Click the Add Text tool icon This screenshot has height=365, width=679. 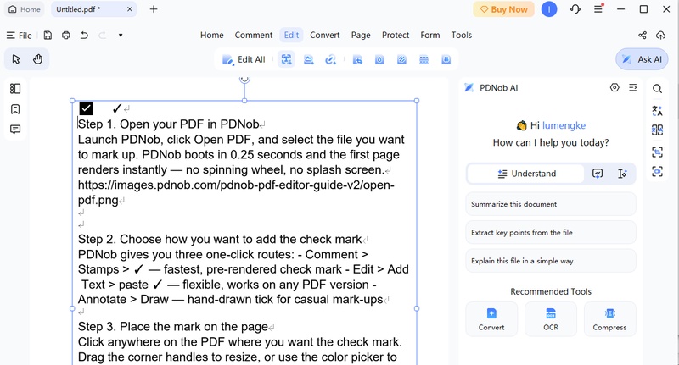tap(286, 59)
